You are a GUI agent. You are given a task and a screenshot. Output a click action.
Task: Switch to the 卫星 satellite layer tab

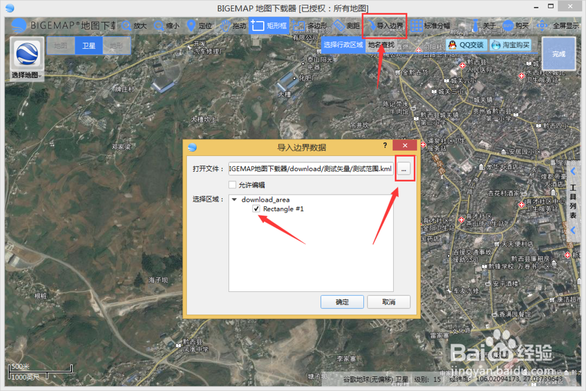click(x=88, y=46)
